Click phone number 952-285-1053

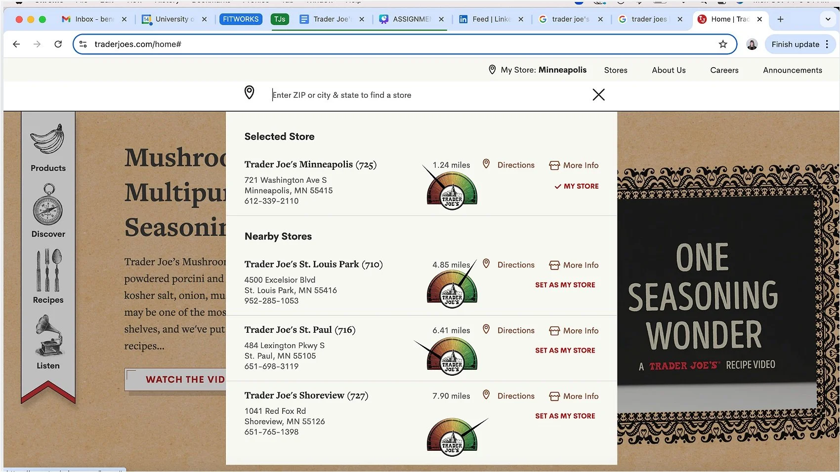pos(271,301)
